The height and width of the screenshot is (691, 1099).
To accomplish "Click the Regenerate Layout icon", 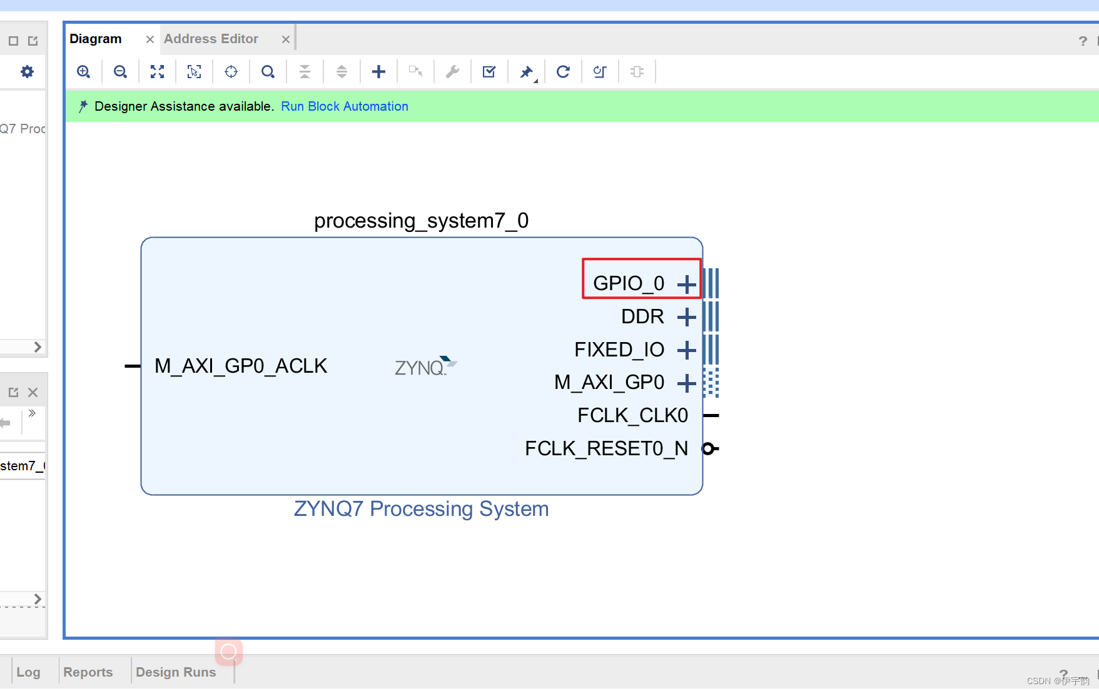I will tap(563, 72).
